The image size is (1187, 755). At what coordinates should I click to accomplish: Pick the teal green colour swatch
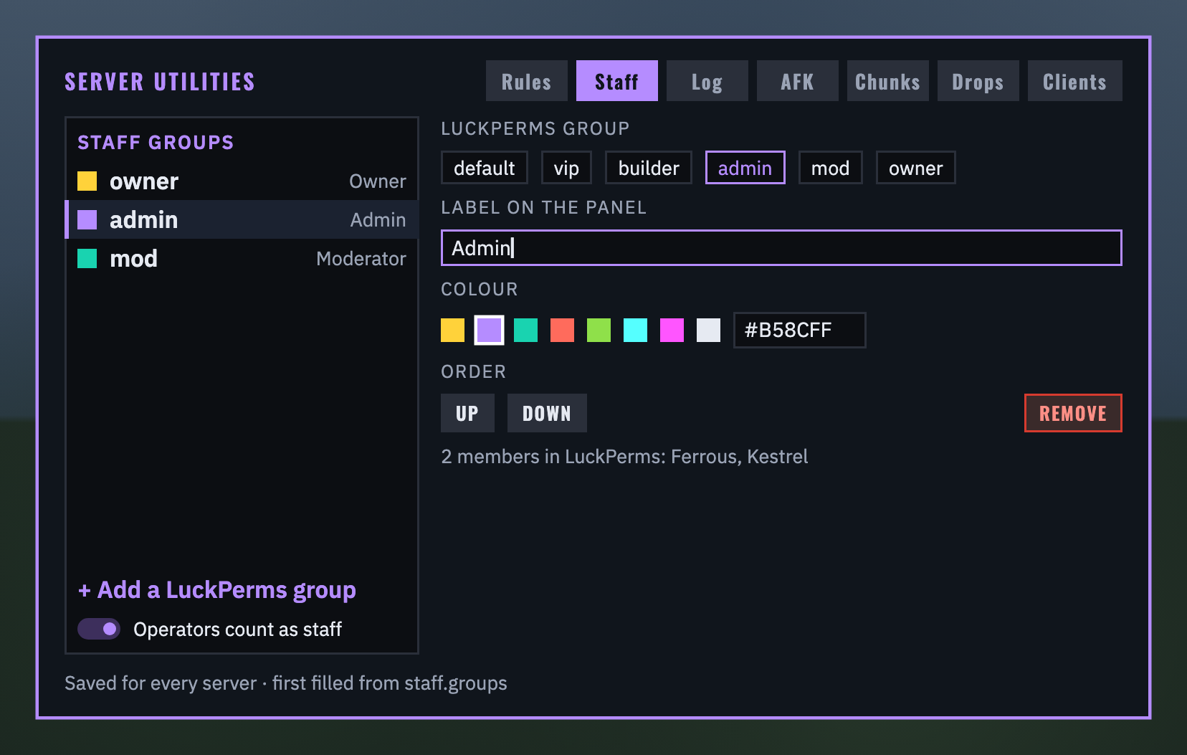tap(525, 330)
